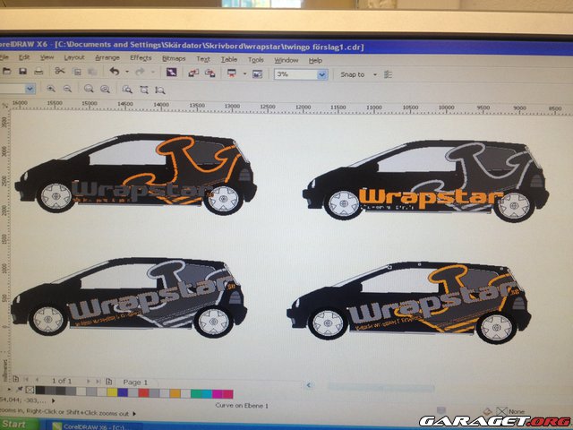
Task: Click the Windows Start button
Action: click(14, 423)
